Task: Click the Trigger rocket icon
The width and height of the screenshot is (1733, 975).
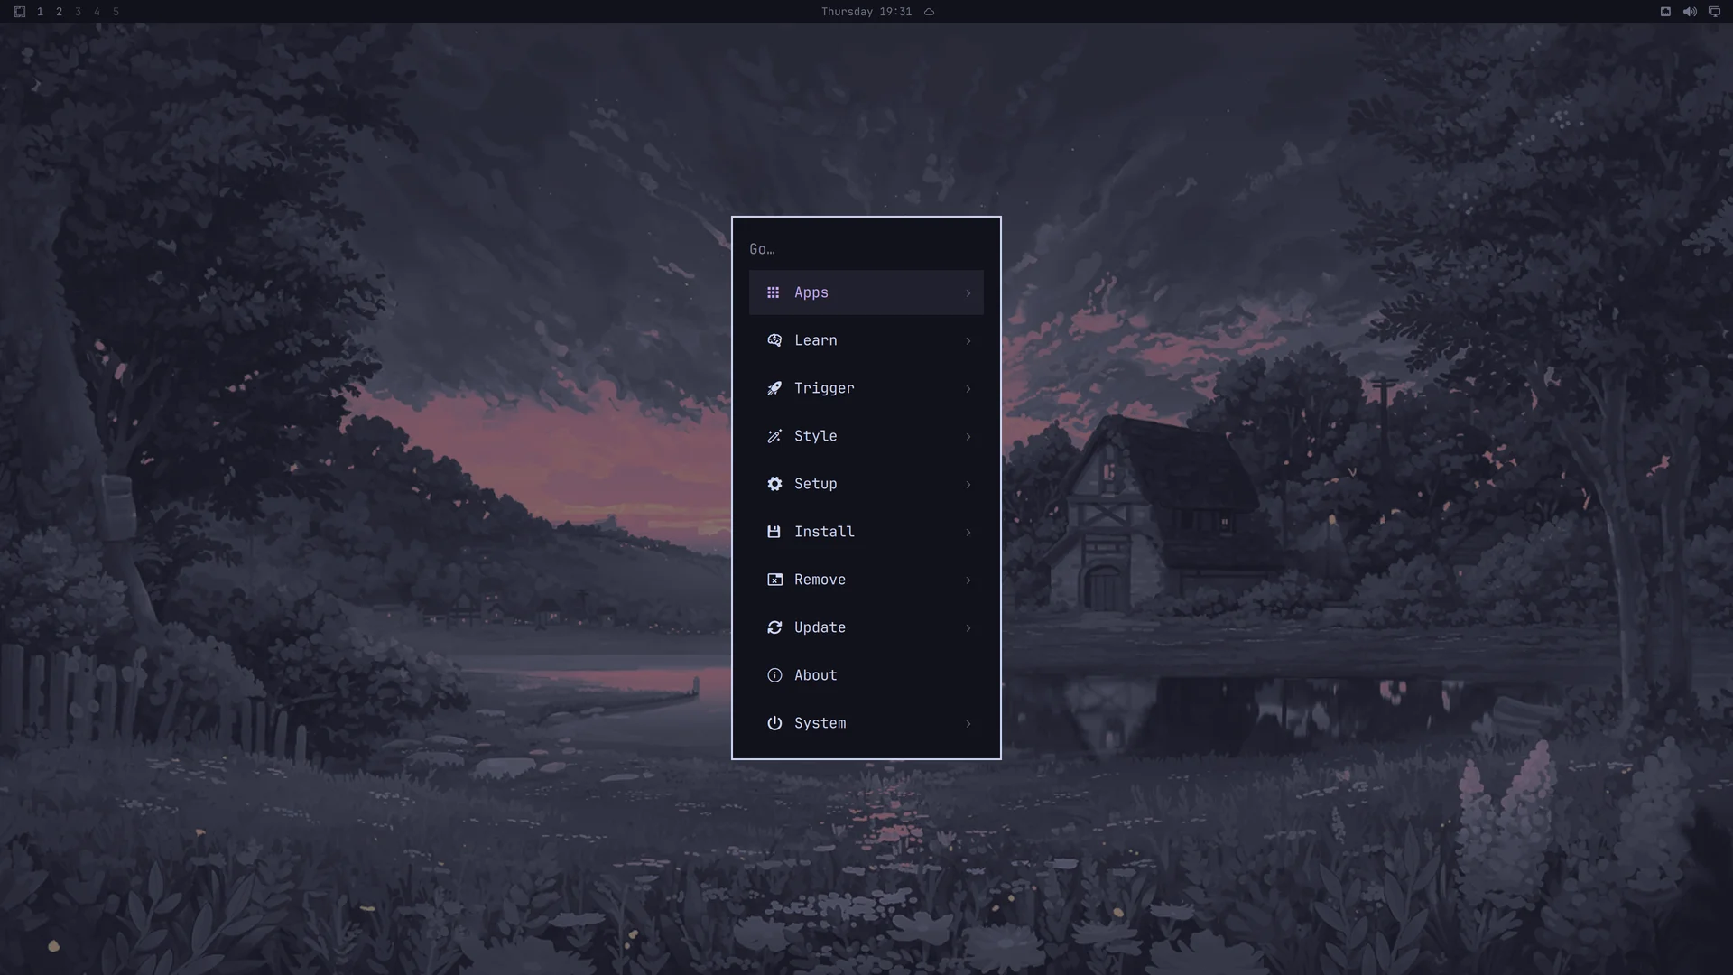Action: [x=774, y=388]
